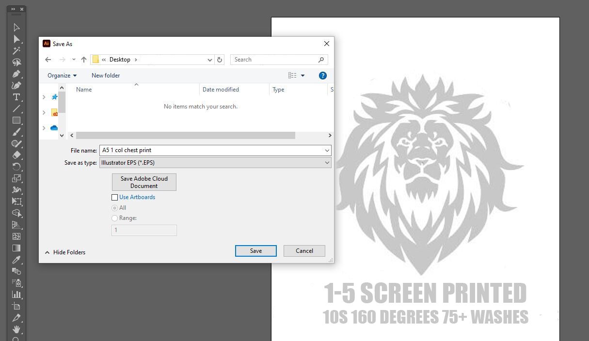The width and height of the screenshot is (589, 341).
Task: Activate the Type tool
Action: pyautogui.click(x=16, y=97)
